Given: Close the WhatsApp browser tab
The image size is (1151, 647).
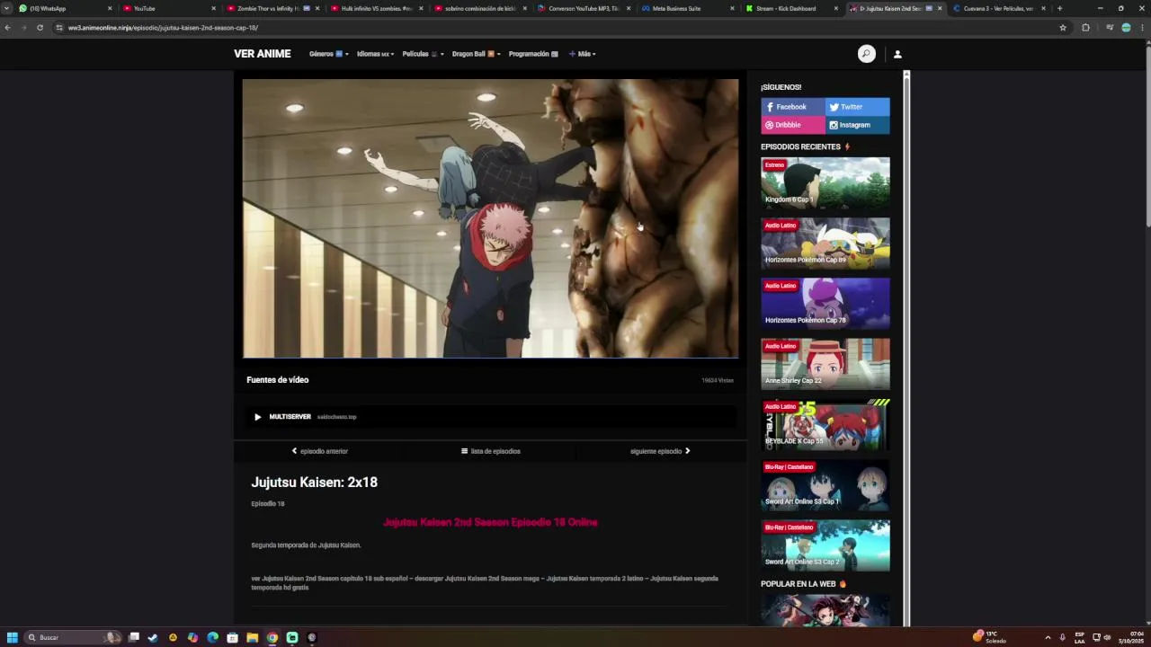Looking at the screenshot, I should point(110,8).
